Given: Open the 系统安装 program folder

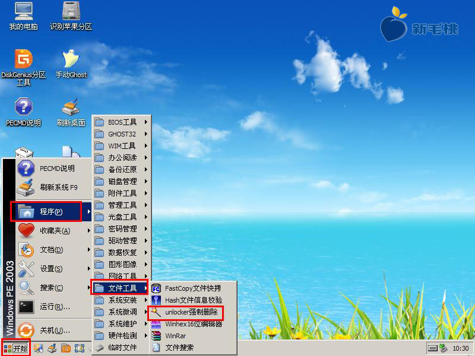Looking at the screenshot, I should (x=122, y=300).
